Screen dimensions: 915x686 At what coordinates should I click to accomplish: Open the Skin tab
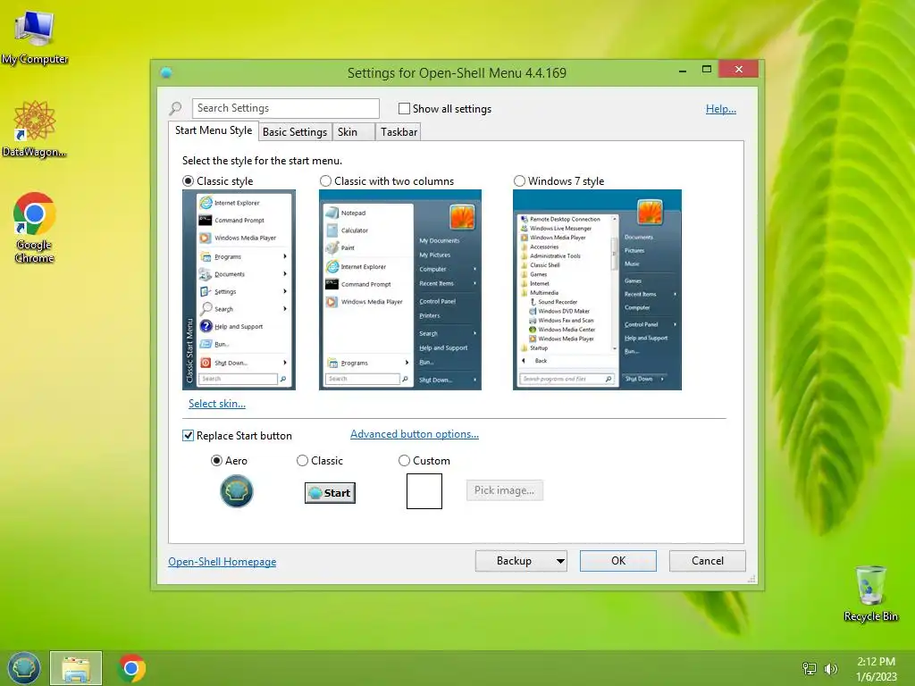(x=353, y=132)
